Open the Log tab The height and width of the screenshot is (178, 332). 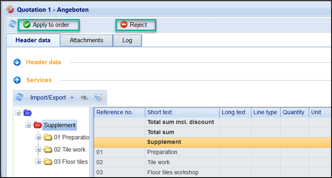pyautogui.click(x=127, y=40)
